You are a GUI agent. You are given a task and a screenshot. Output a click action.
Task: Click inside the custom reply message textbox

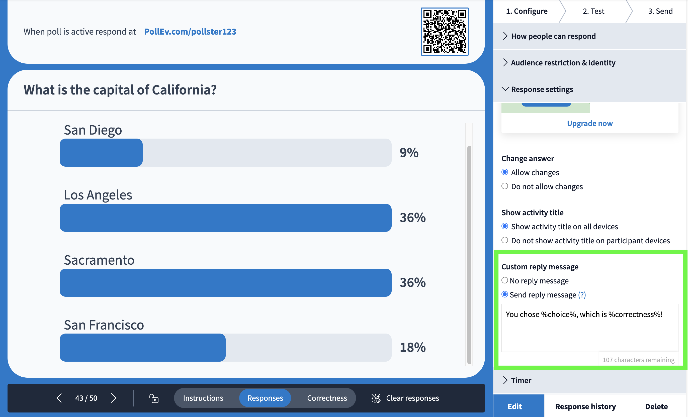coord(590,328)
